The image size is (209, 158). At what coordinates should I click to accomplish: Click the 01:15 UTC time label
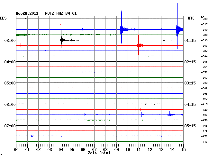(x=190, y=40)
